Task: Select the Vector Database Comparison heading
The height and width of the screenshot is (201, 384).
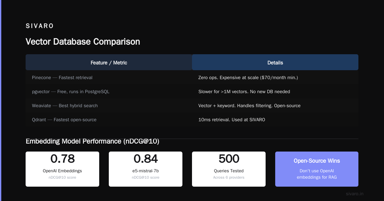Action: 83,42
